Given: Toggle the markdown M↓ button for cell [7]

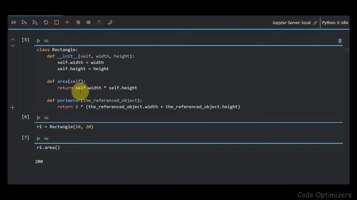Looking at the screenshot, I should (46, 138).
